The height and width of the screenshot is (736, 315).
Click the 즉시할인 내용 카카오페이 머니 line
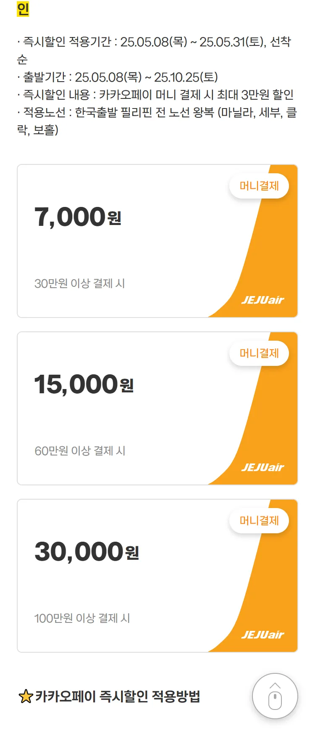click(155, 95)
